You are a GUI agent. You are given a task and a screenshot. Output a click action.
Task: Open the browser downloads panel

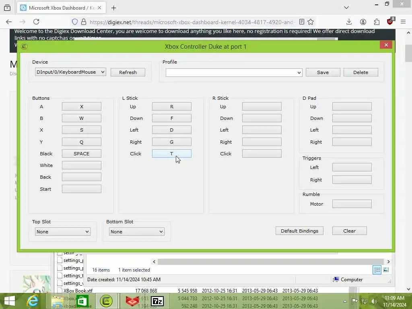(349, 22)
